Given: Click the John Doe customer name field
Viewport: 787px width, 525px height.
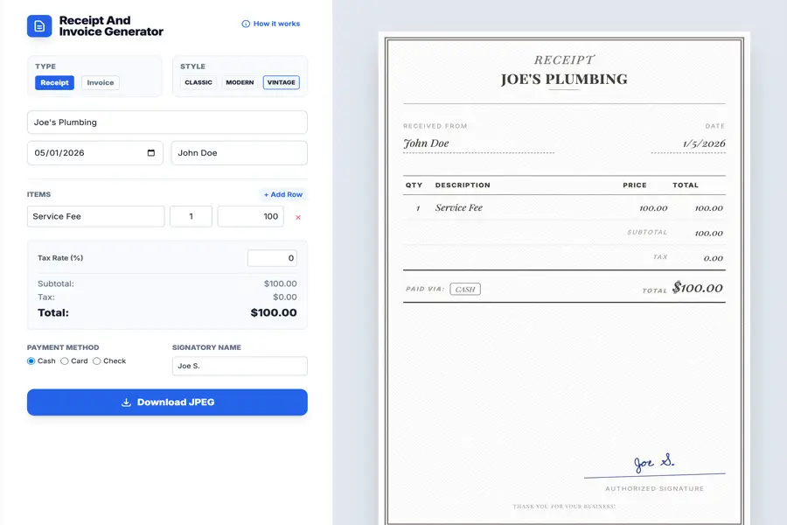Looking at the screenshot, I should (239, 153).
